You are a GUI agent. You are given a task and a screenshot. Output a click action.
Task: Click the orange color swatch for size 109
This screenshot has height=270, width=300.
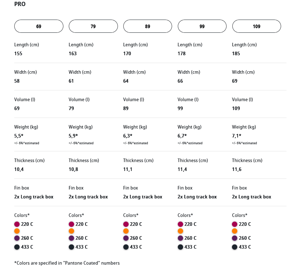pos(235,231)
